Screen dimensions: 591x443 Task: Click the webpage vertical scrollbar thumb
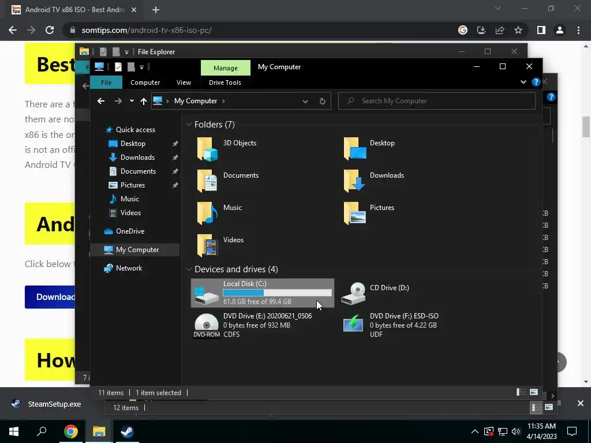pyautogui.click(x=586, y=127)
